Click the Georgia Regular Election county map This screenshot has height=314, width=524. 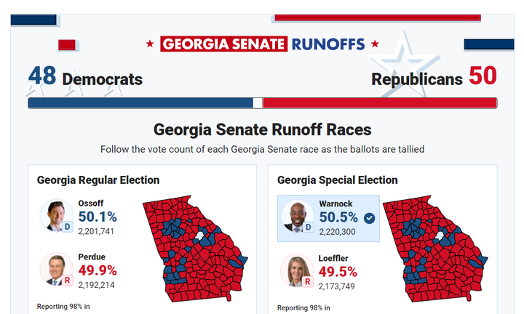click(x=189, y=249)
